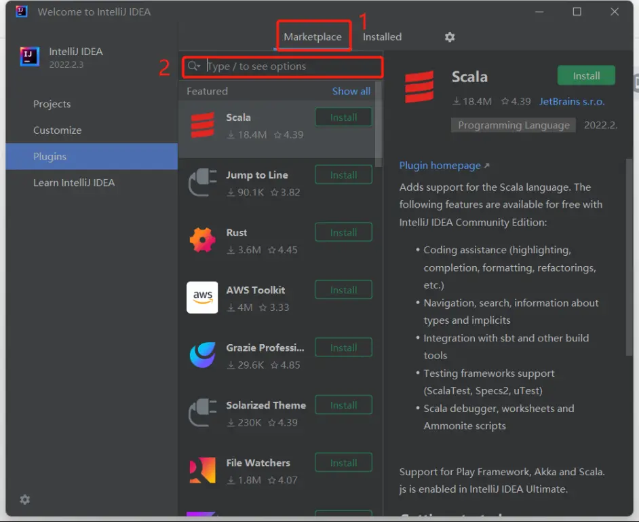The height and width of the screenshot is (522, 639).
Task: Select the Solarized Theme plugin icon
Action: [x=203, y=412]
